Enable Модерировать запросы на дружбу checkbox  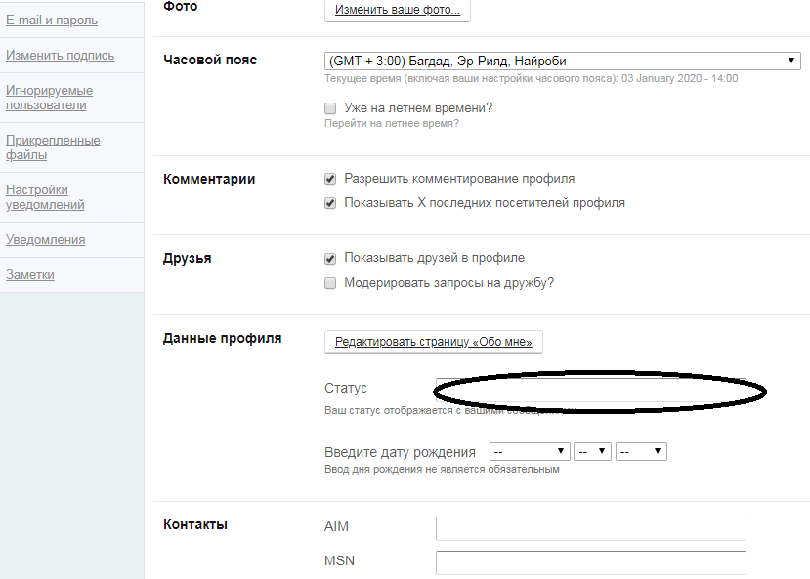(330, 284)
